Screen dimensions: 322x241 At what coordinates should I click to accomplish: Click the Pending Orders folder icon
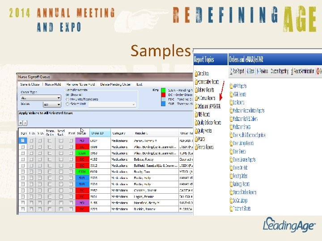click(231, 176)
